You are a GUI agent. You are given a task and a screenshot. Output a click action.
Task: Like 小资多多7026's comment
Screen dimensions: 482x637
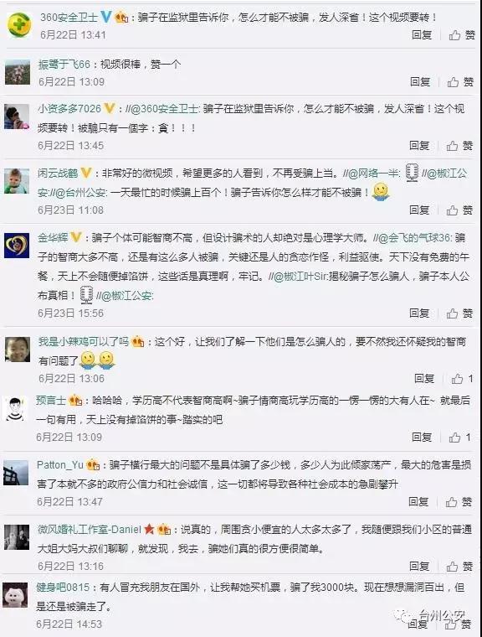click(x=459, y=146)
